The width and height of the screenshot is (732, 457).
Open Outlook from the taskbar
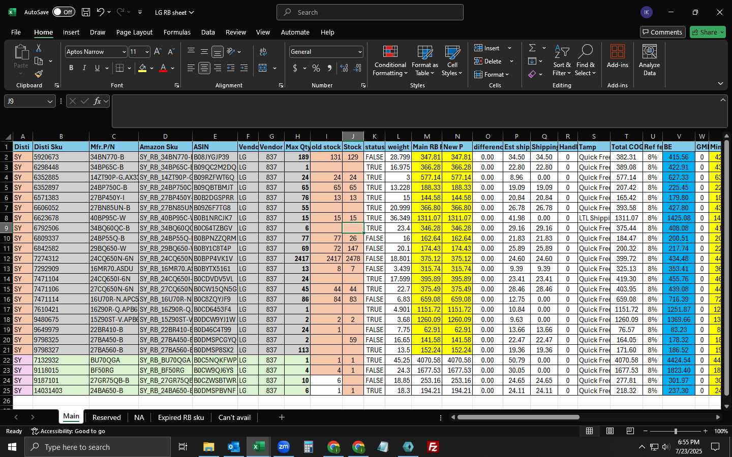234,447
